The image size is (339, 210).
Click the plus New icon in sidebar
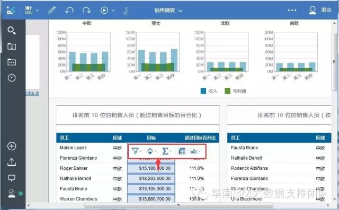pyautogui.click(x=12, y=146)
